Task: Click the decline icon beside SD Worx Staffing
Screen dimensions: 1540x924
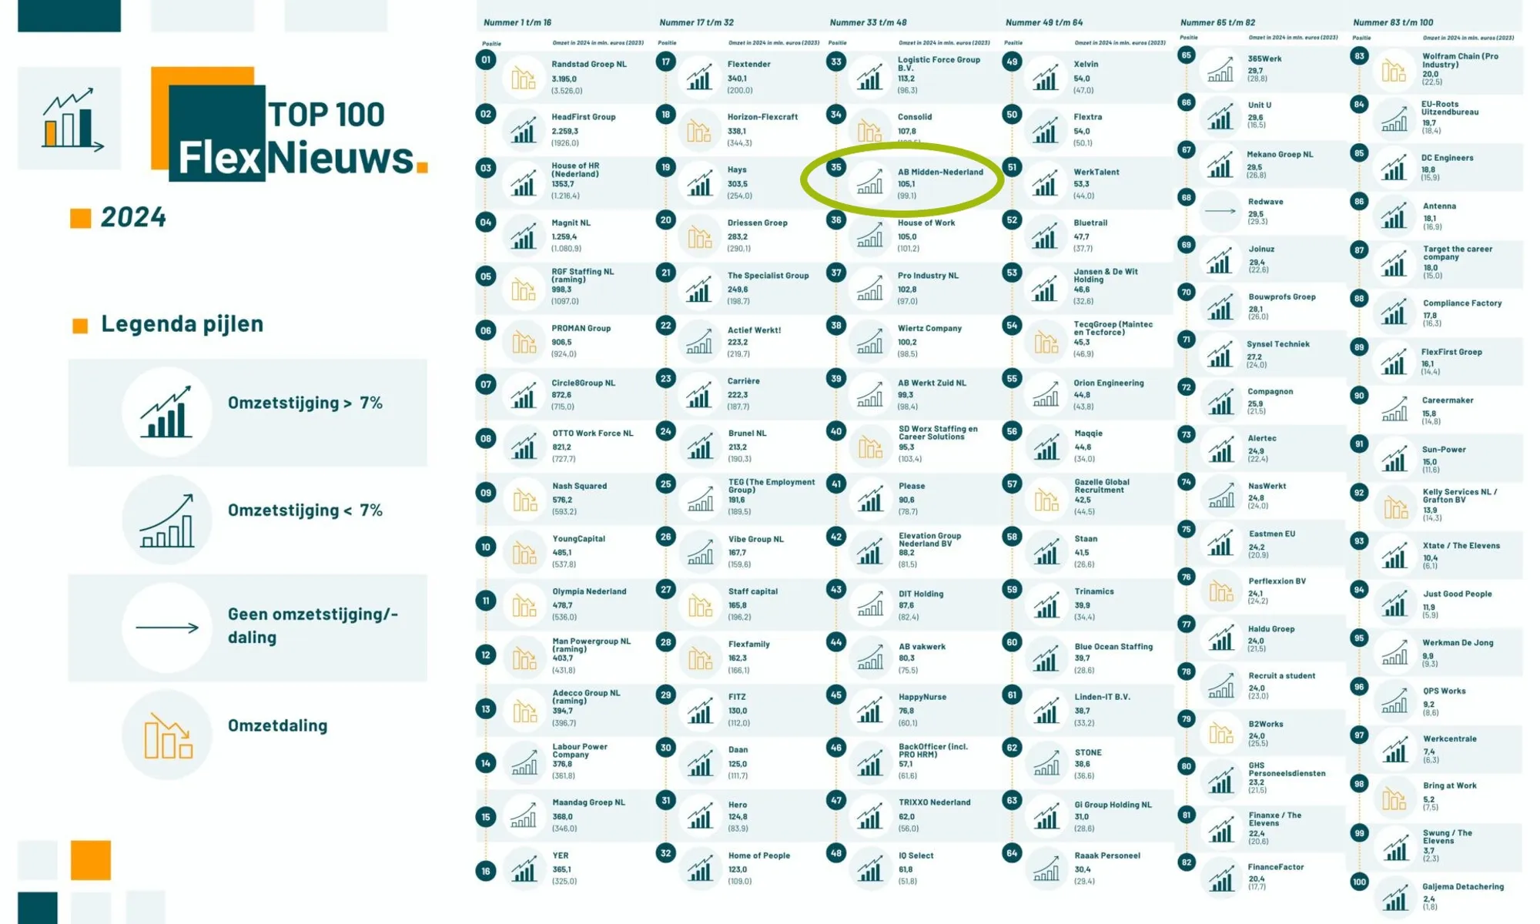Action: coord(870,447)
